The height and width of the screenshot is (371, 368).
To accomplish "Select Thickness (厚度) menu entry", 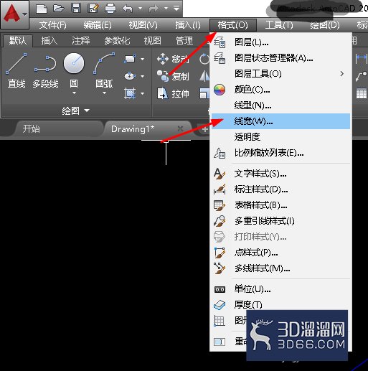I will [x=280, y=305].
